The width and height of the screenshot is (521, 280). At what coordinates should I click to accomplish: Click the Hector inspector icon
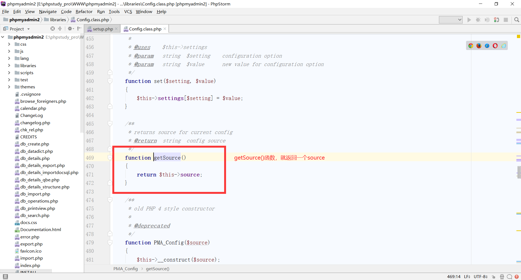502,277
